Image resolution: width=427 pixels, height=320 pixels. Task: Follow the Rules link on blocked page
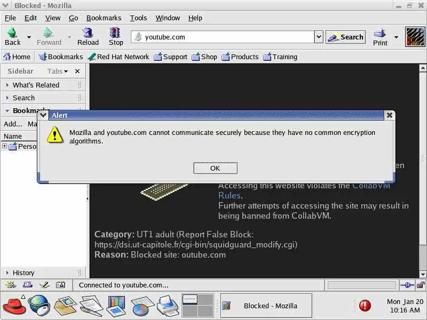(x=230, y=195)
